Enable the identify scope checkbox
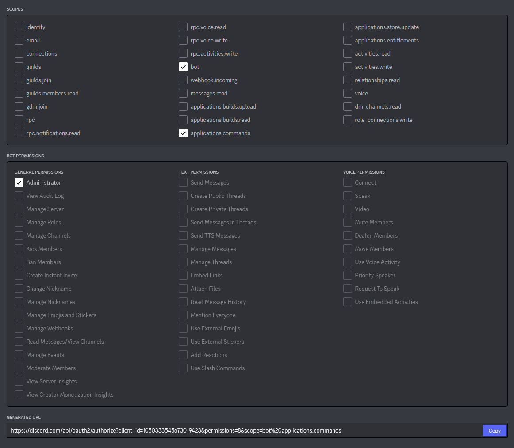 [19, 27]
